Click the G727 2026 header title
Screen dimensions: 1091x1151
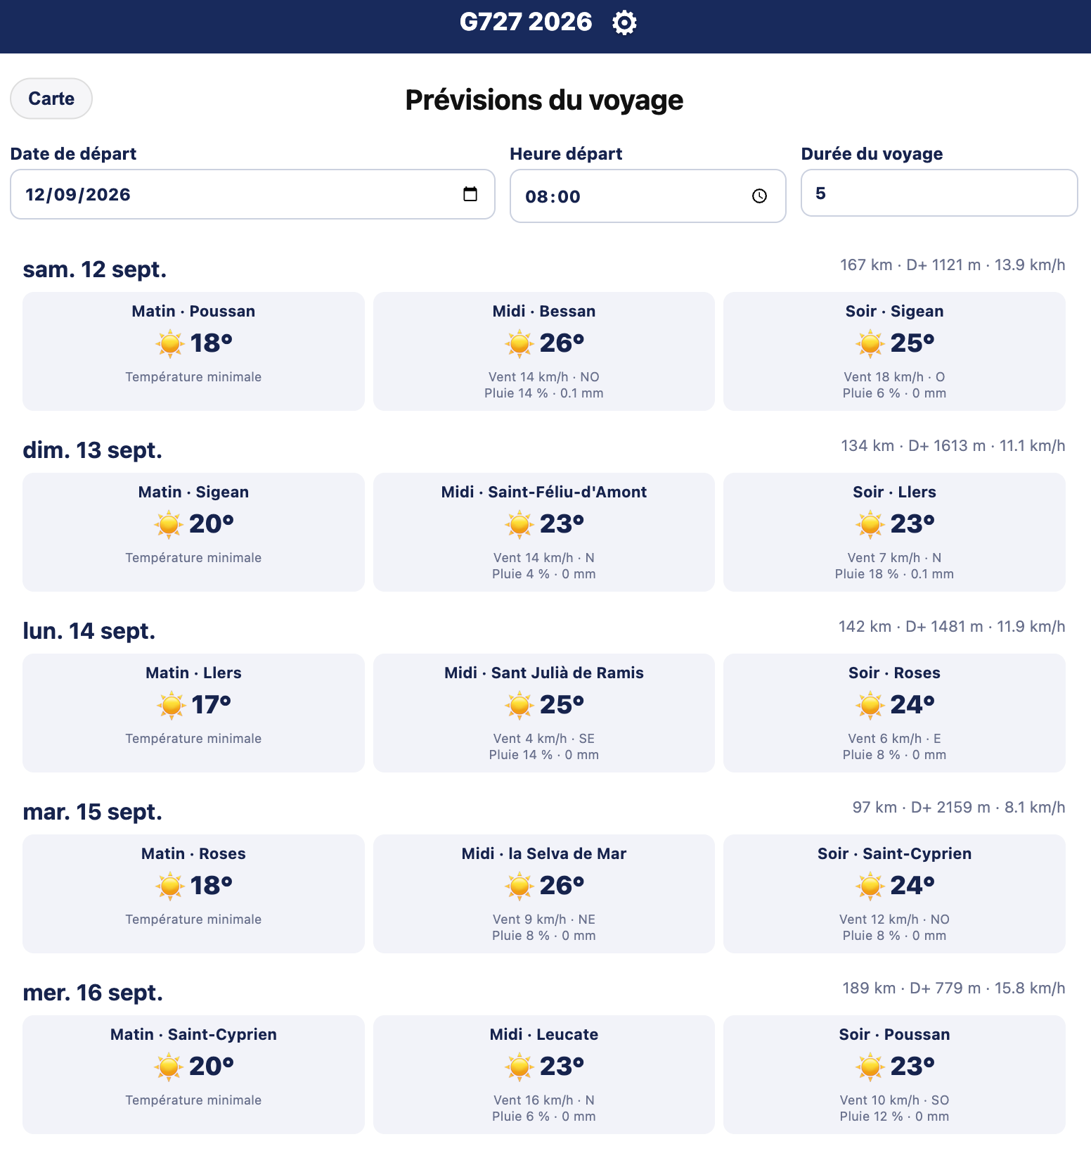click(526, 22)
